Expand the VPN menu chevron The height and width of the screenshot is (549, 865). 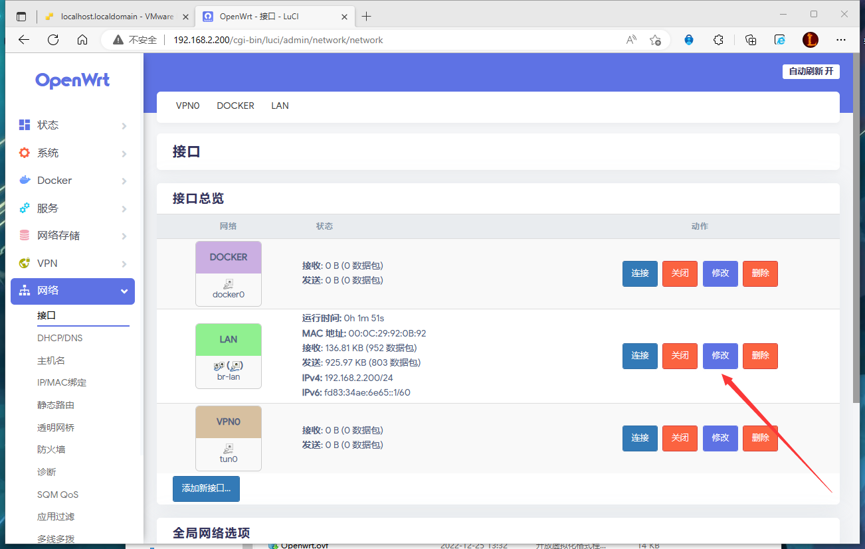pos(124,264)
